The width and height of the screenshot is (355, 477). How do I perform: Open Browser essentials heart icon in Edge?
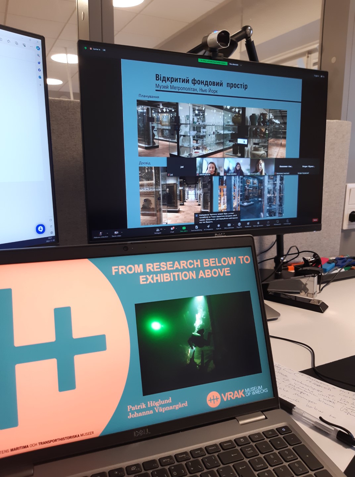click(x=24, y=45)
